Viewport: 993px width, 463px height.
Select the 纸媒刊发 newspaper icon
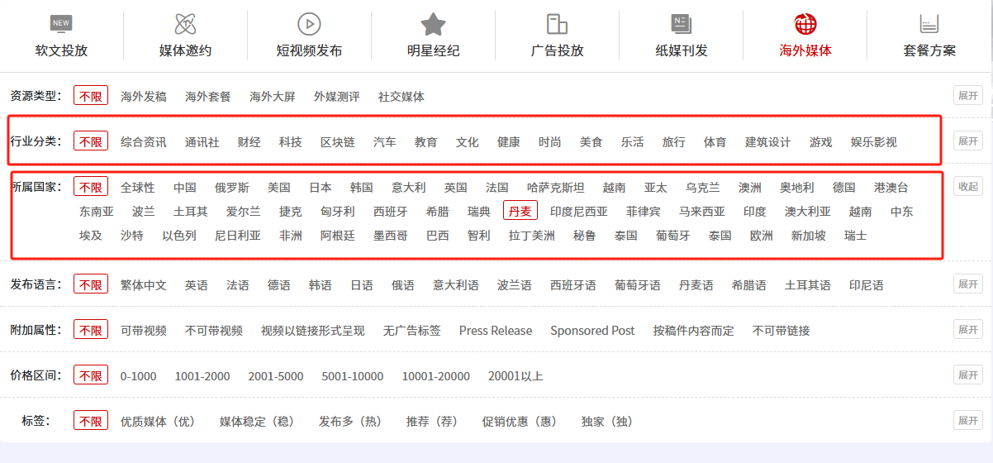[682, 23]
